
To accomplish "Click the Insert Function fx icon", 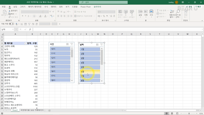I will pyautogui.click(x=30, y=29).
